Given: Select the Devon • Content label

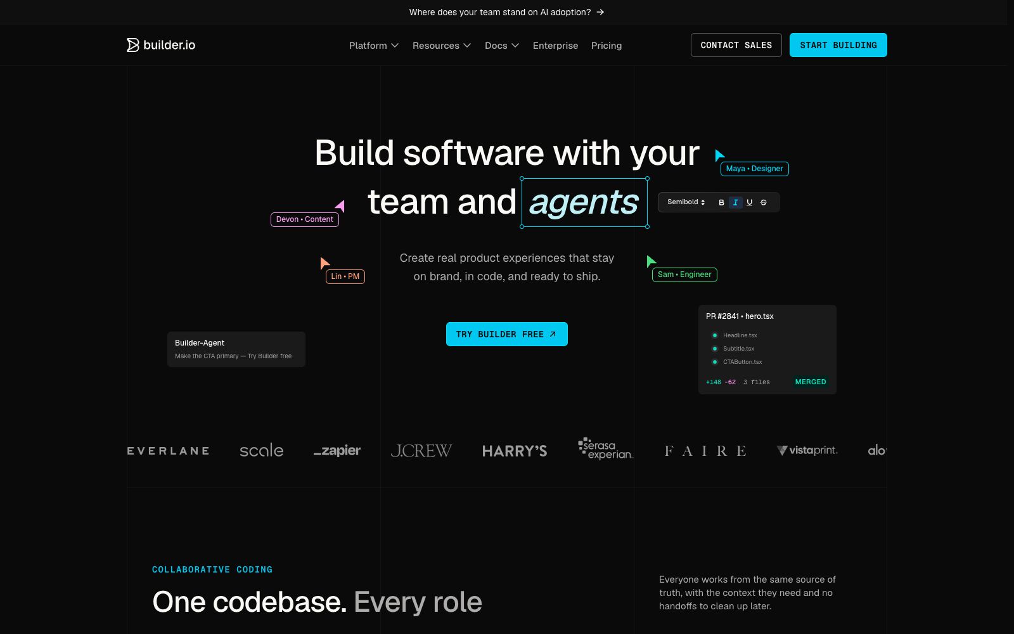Looking at the screenshot, I should 305,219.
